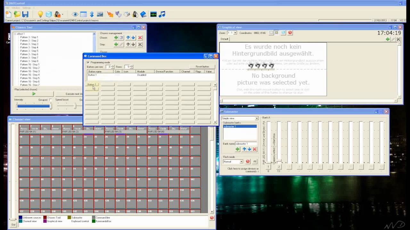Click the Reset button in Command Box
This screenshot has height=230, width=410.
(x=202, y=67)
